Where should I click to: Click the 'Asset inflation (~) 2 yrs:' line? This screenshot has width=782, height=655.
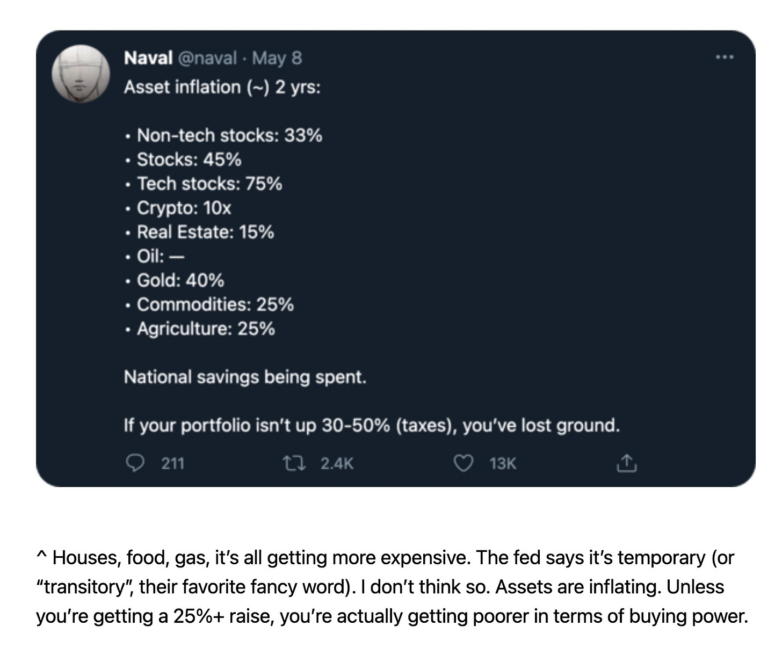point(222,87)
